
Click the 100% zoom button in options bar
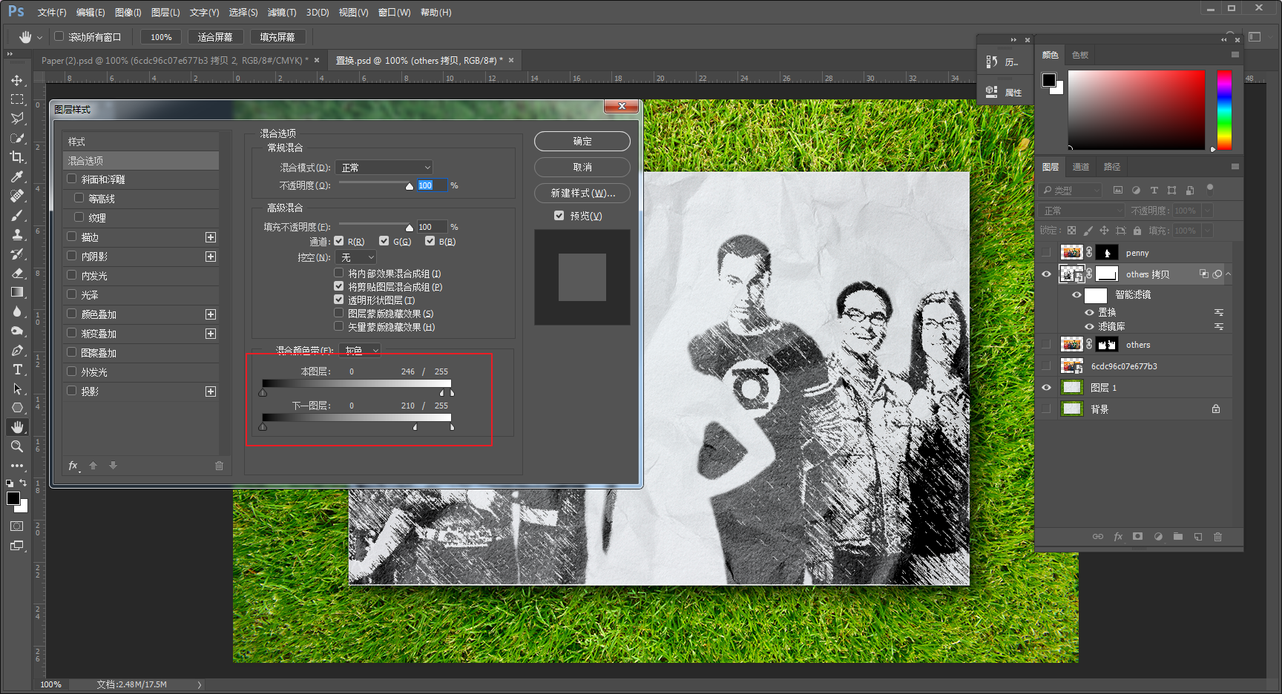point(161,37)
